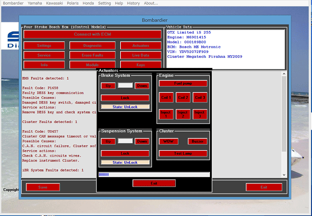Viewport: 312px width, 216px height.
Task: Click the fault list scroll down arrow
Action: click(284, 175)
